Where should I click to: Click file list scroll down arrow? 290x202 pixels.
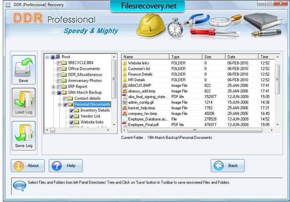pos(277,125)
